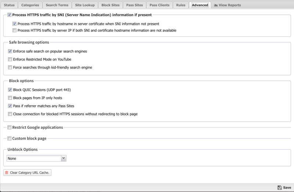Switch to the Categories tab
The image size is (294, 192).
(x=30, y=5)
